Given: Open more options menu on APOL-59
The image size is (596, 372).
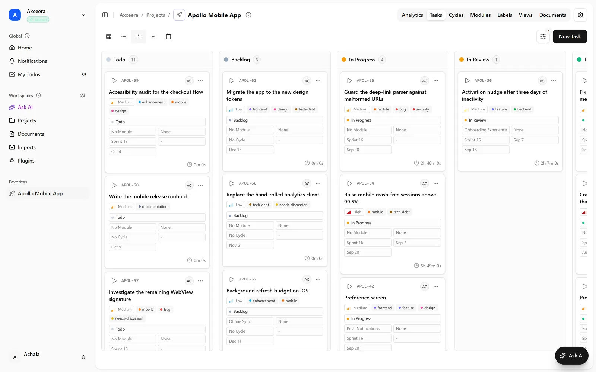Looking at the screenshot, I should (200, 81).
